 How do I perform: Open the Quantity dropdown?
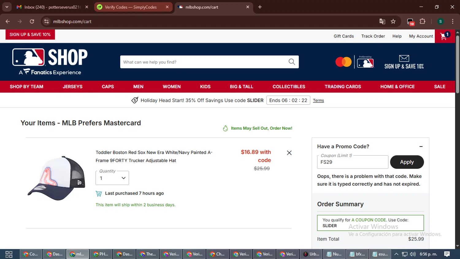(112, 178)
